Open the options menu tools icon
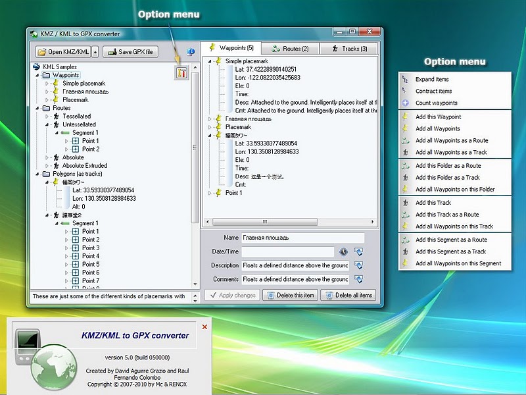This screenshot has width=526, height=395. [x=181, y=72]
